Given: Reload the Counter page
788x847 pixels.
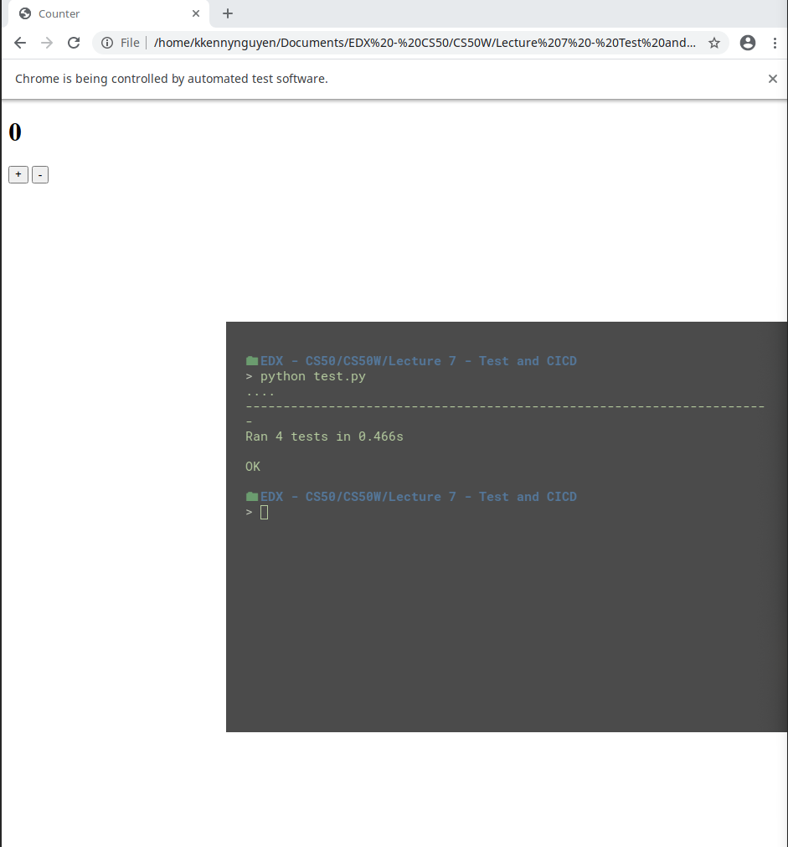Looking at the screenshot, I should coord(74,43).
